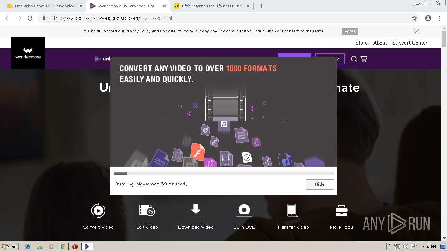Image resolution: width=447 pixels, height=251 pixels.
Task: Open the About menu item
Action: tap(380, 43)
